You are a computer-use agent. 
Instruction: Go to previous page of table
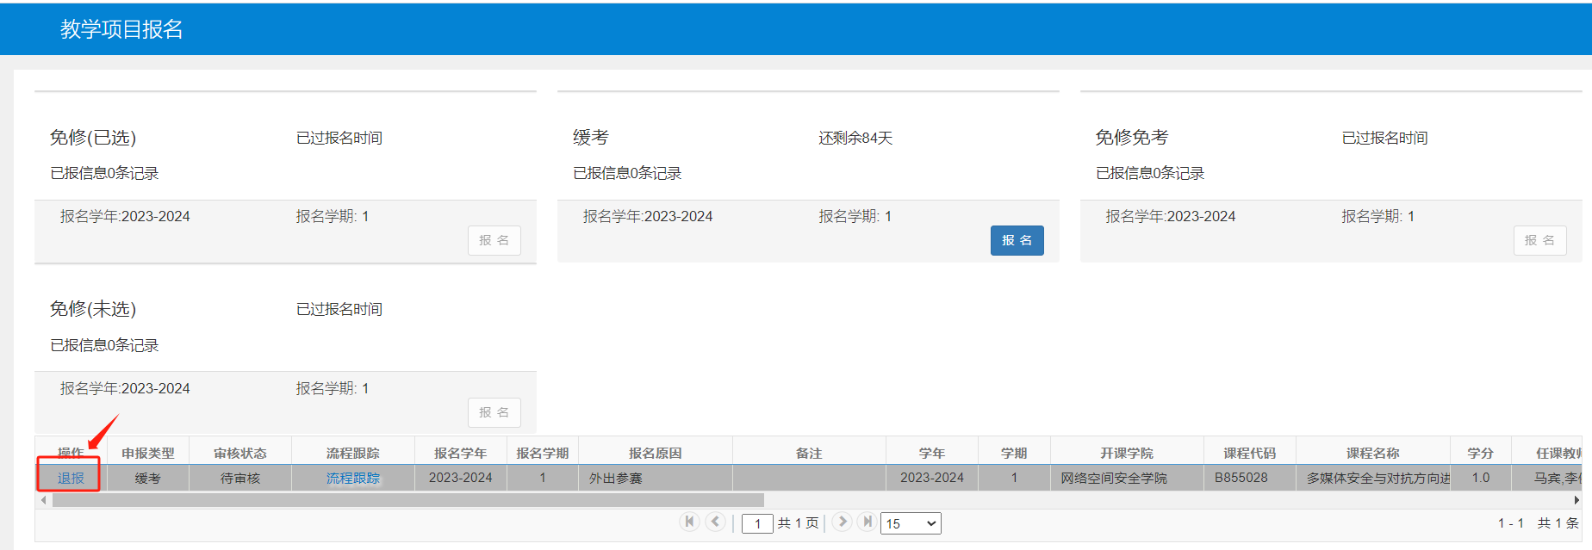(715, 522)
